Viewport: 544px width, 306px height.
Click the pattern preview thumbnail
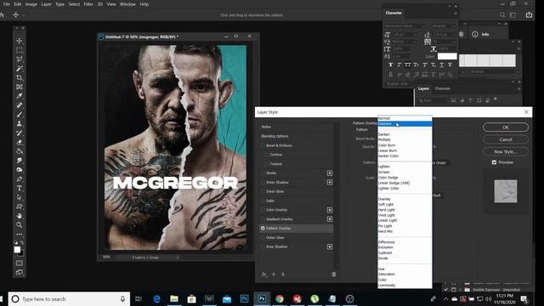coord(506,191)
